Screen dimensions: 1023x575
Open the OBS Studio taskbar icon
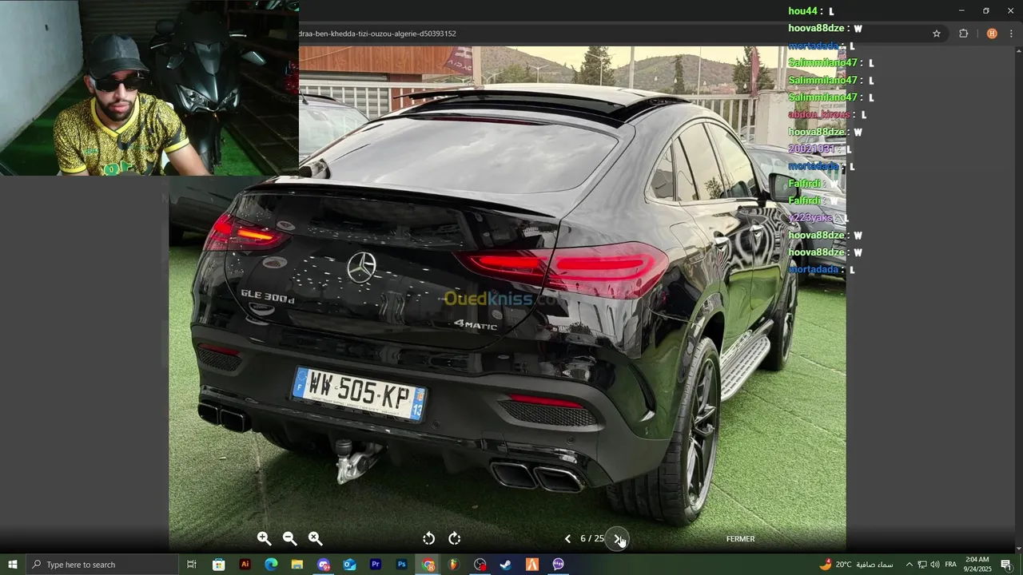point(480,565)
